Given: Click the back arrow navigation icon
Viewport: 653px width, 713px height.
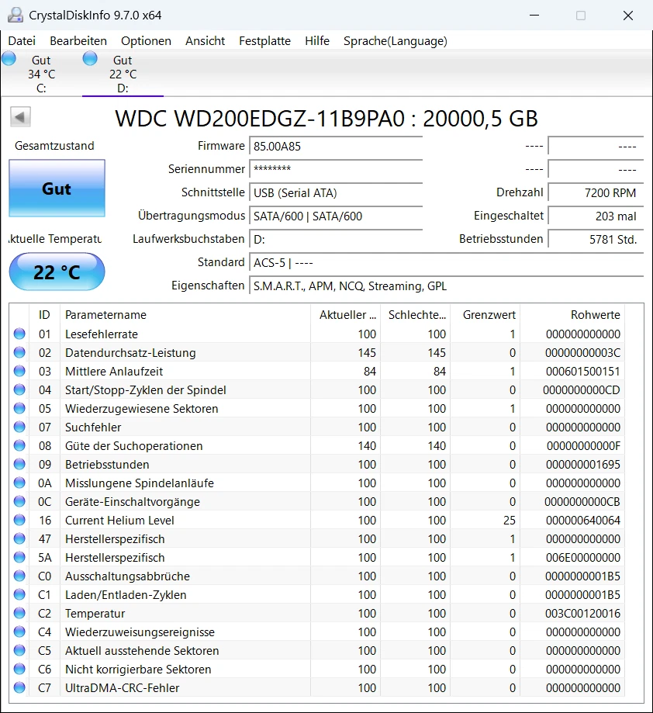Looking at the screenshot, I should 20,116.
